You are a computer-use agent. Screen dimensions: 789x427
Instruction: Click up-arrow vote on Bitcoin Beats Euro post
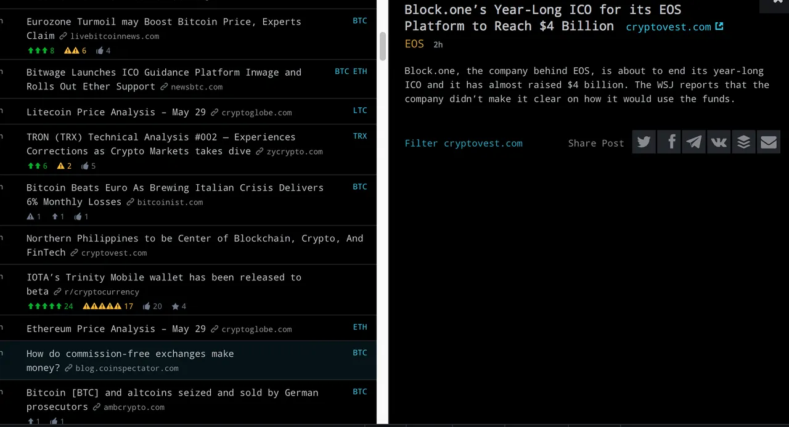click(57, 216)
